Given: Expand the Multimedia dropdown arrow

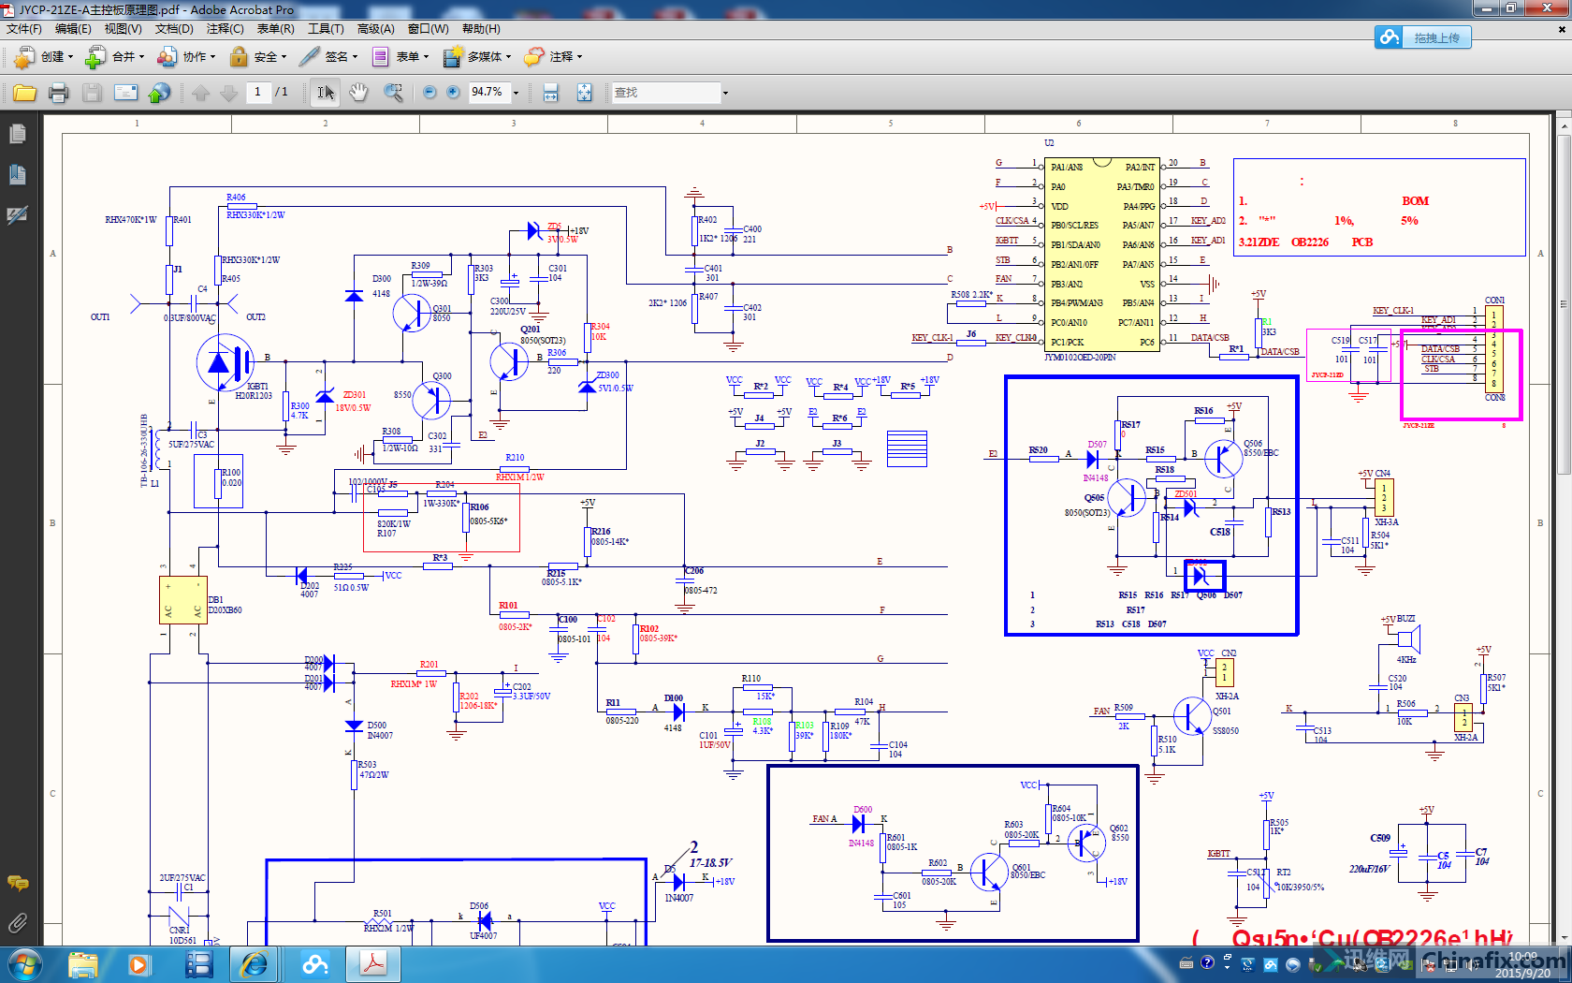Looking at the screenshot, I should click(508, 57).
